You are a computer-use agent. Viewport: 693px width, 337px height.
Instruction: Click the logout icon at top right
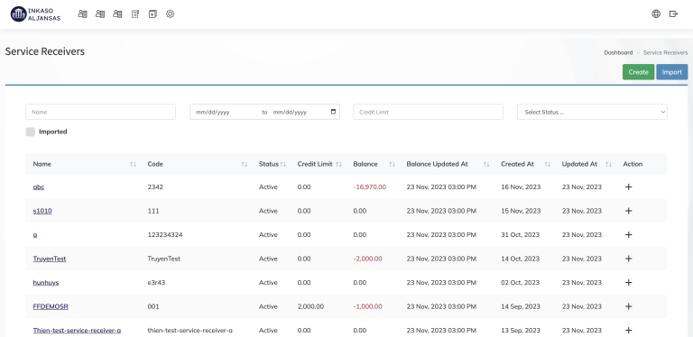[x=673, y=14]
